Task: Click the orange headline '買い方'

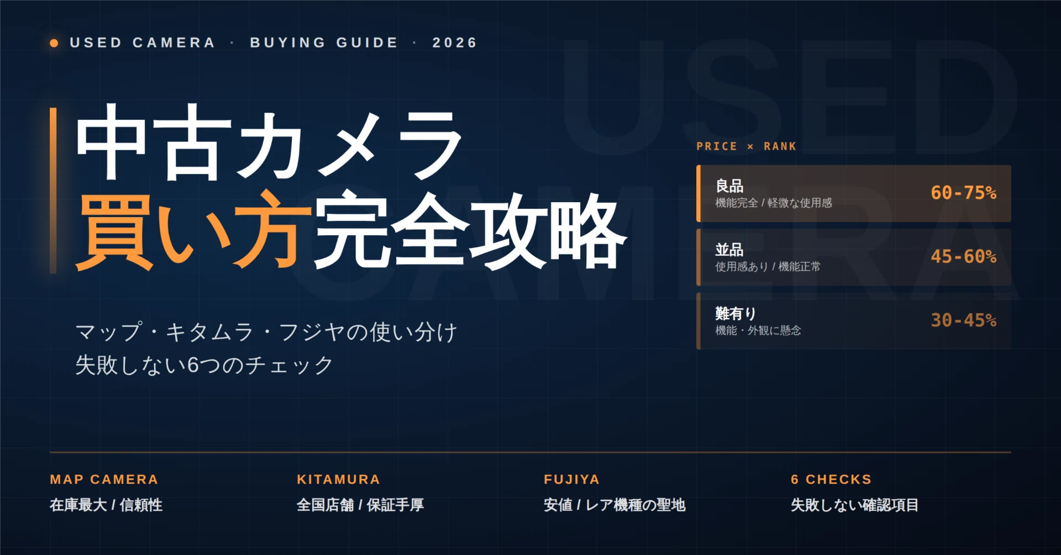Action: pyautogui.click(x=194, y=230)
